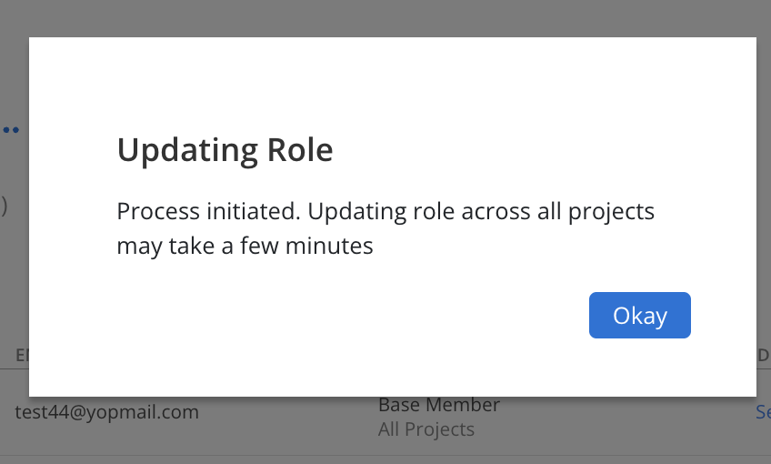Click blank white space above the dialog title
The width and height of the screenshot is (771, 464).
click(393, 84)
